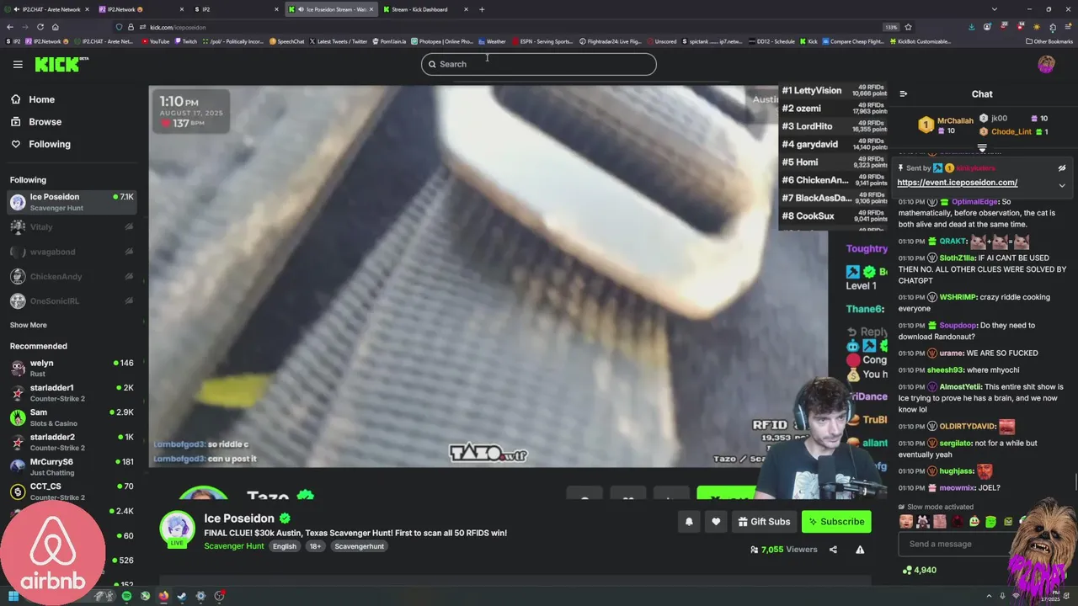This screenshot has height=606, width=1078.
Task: Select the wvagabond channel
Action: [72, 252]
